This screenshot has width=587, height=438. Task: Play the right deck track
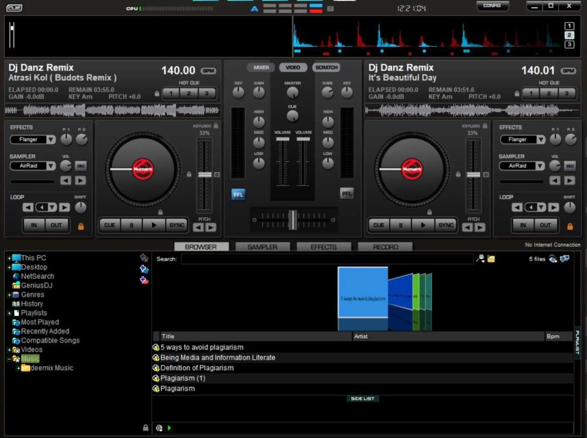pos(423,225)
